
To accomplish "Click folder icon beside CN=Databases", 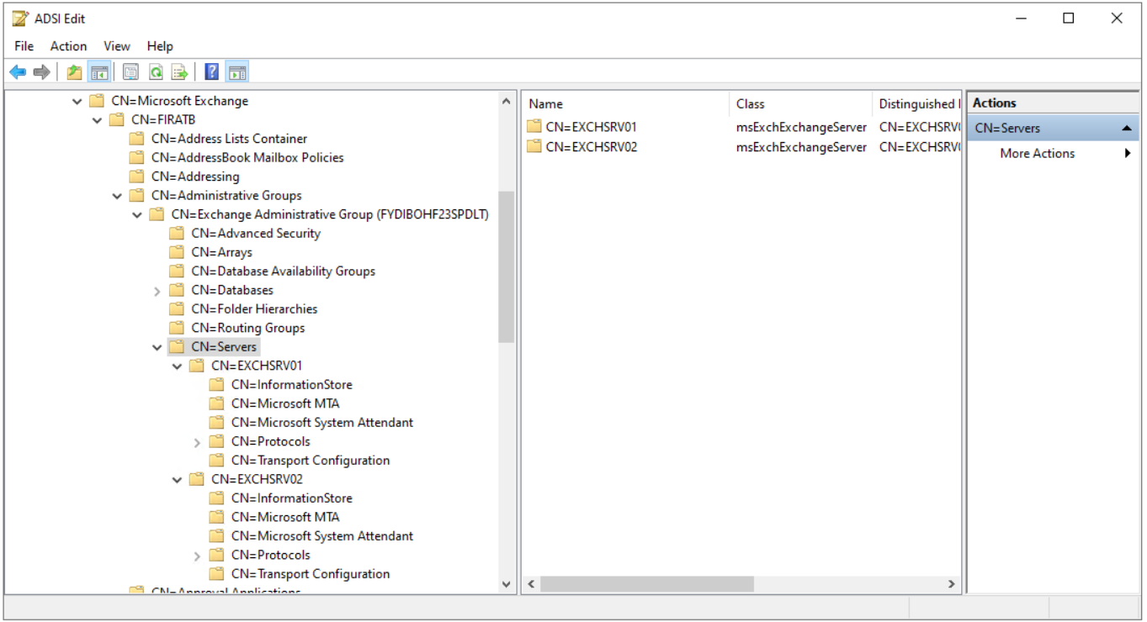I will (x=177, y=290).
